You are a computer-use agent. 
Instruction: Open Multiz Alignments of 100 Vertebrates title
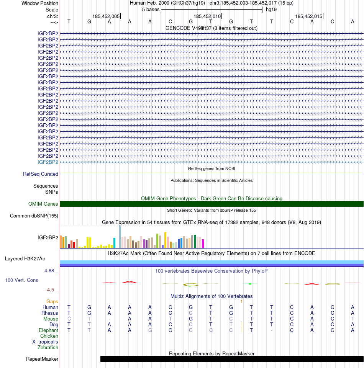[x=212, y=296]
